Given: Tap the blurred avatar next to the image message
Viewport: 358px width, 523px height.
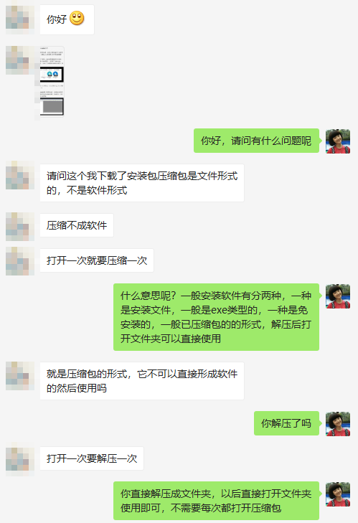Looking at the screenshot, I should tap(20, 60).
